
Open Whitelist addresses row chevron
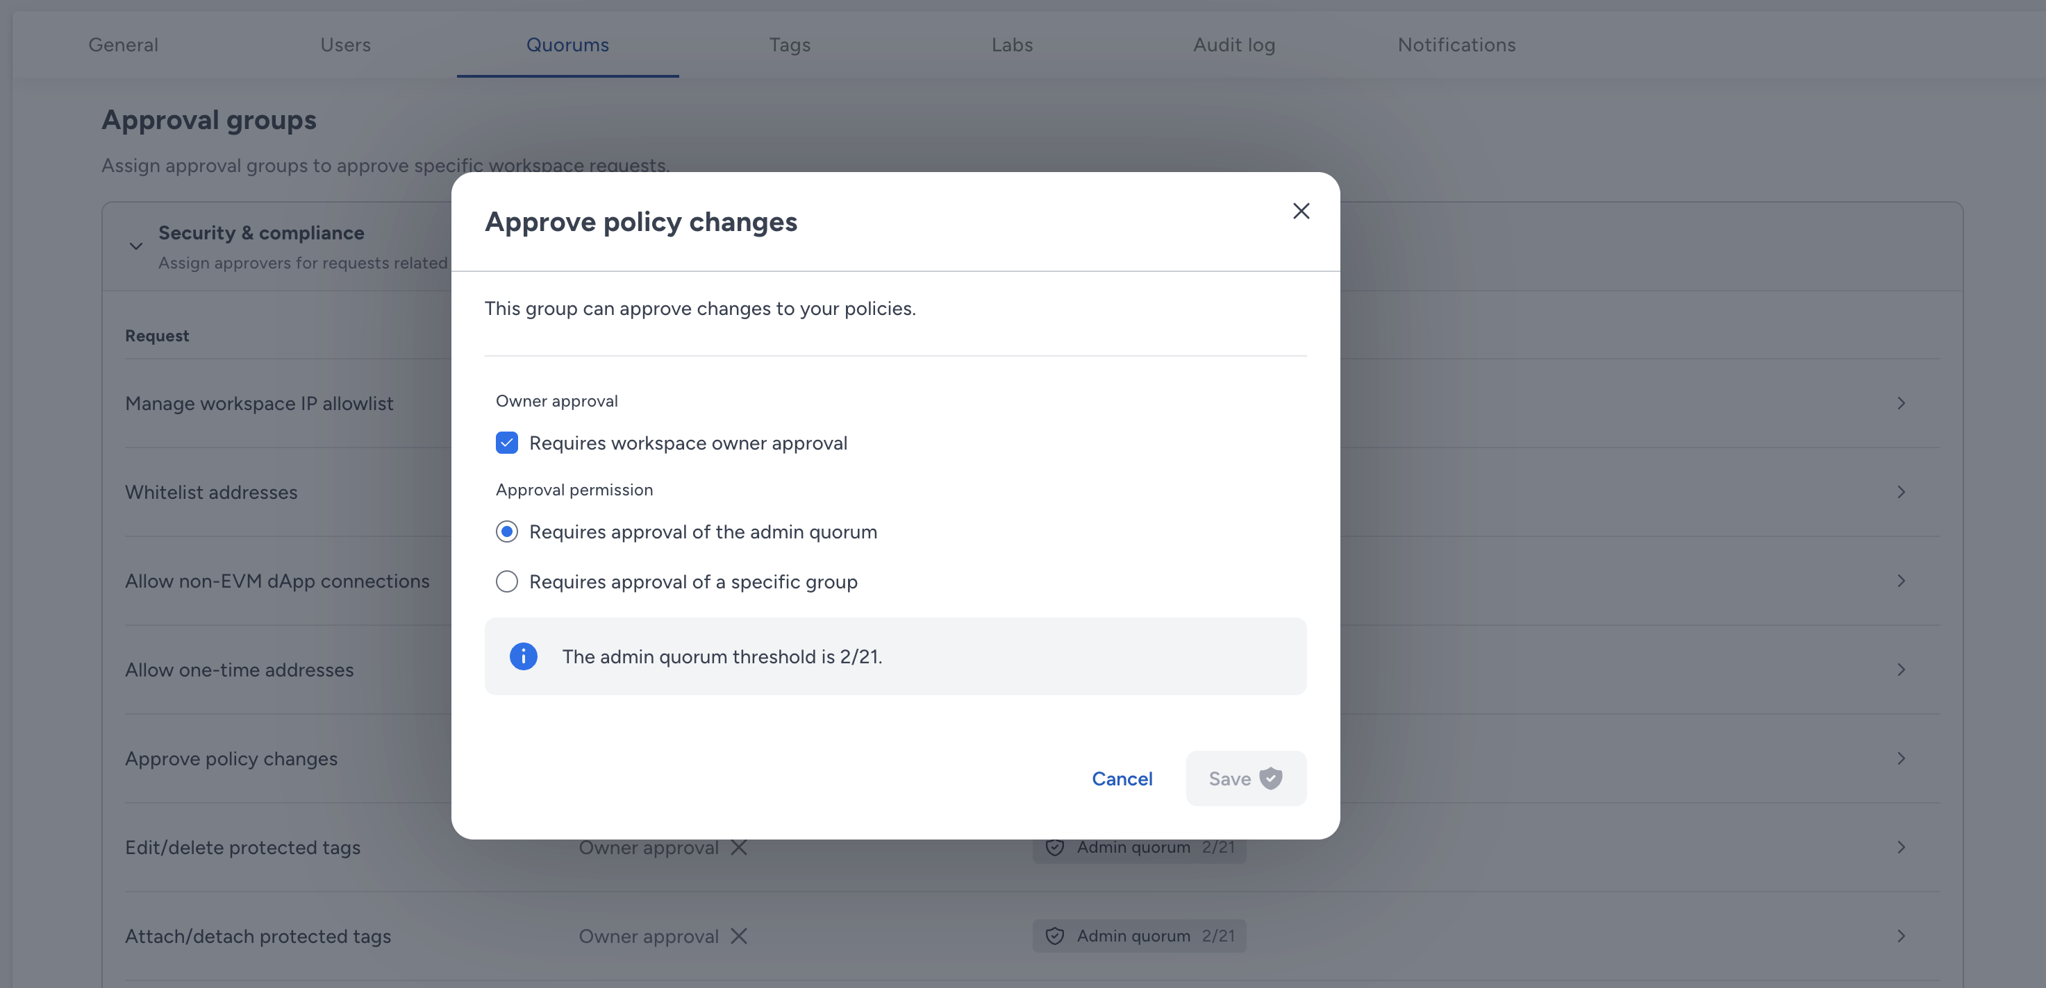tap(1902, 492)
